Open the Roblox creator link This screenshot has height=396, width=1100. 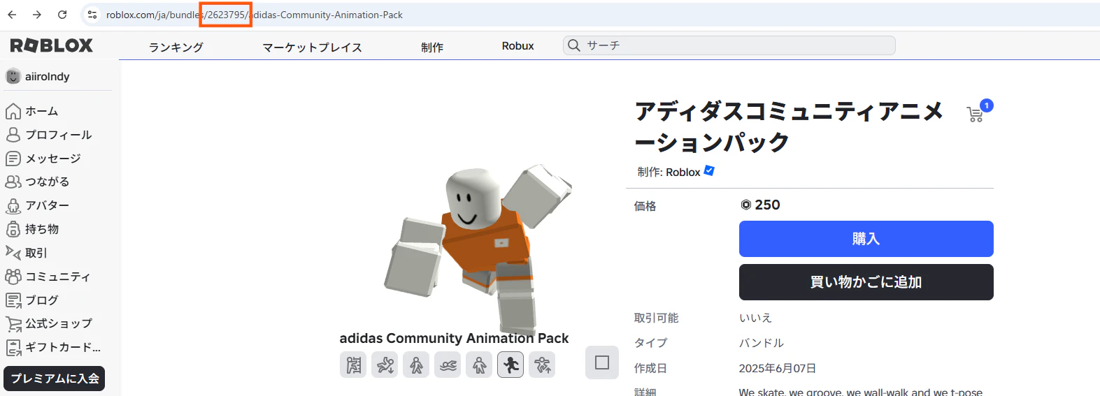[x=683, y=172]
